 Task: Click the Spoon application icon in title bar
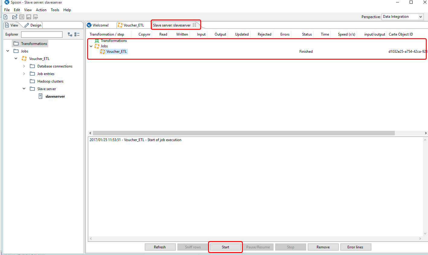coord(7,2)
